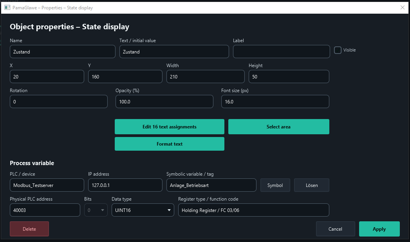This screenshot has height=242, width=410.
Task: Enable the Visible checkbox
Action: [x=338, y=50]
